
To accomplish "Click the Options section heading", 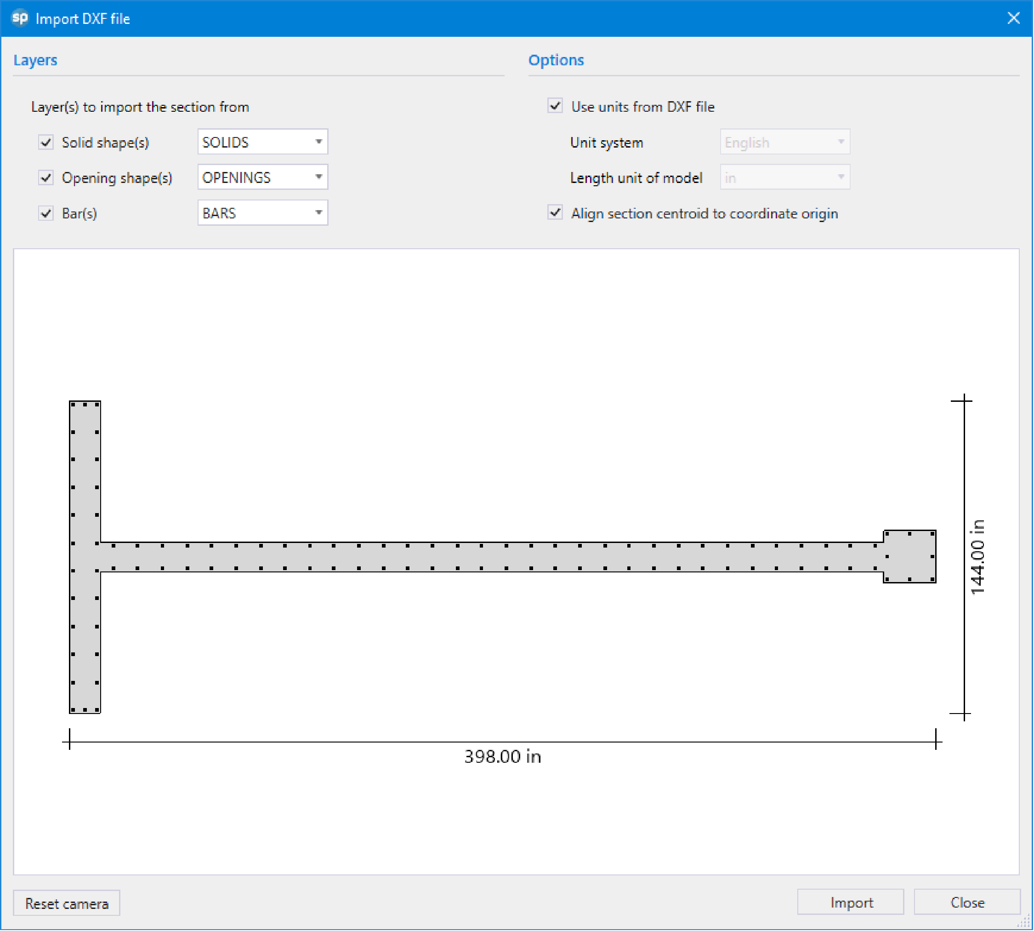I will click(557, 60).
